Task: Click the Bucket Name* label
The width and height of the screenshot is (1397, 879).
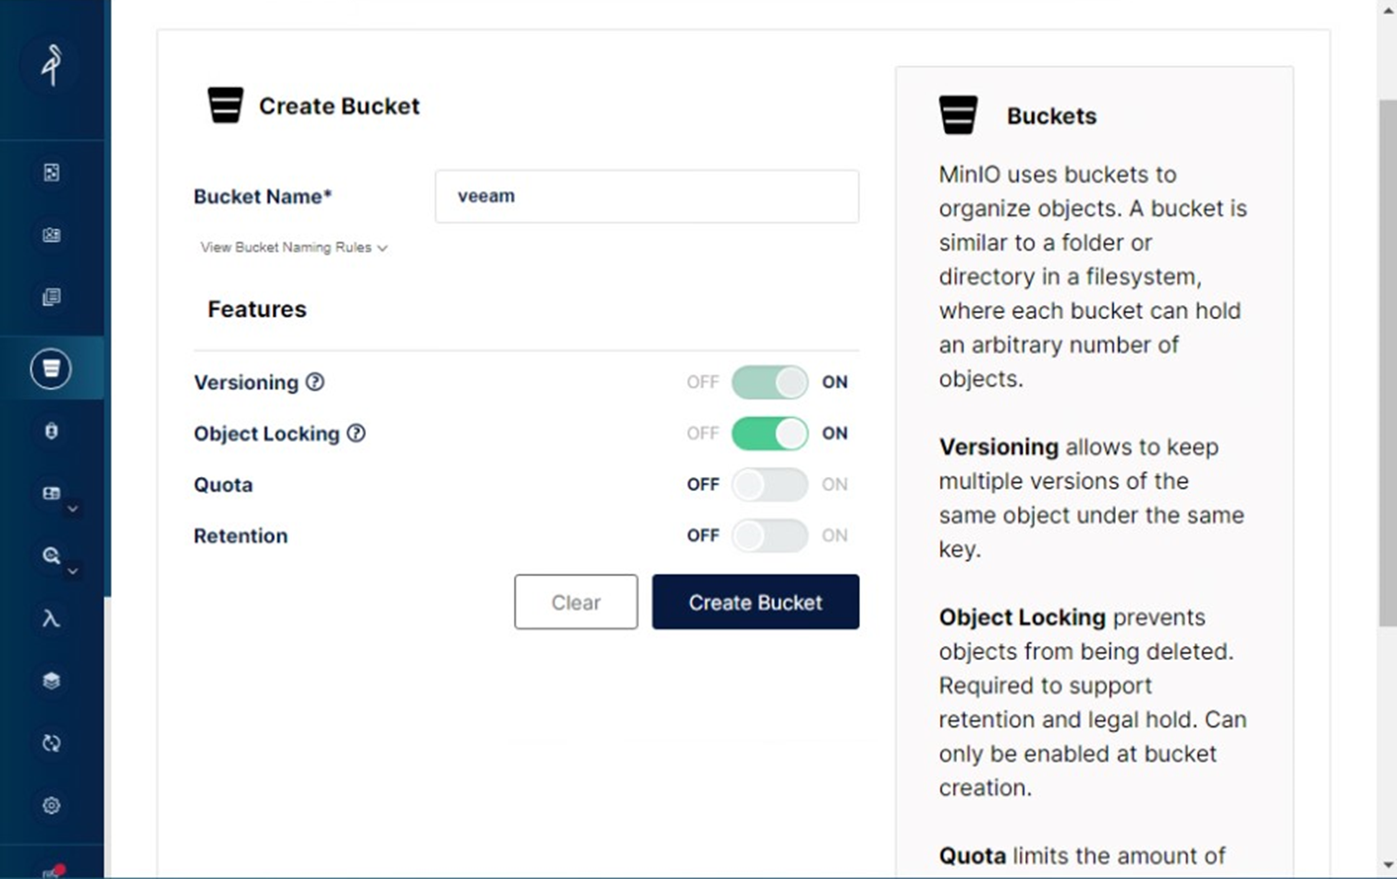Action: point(263,196)
